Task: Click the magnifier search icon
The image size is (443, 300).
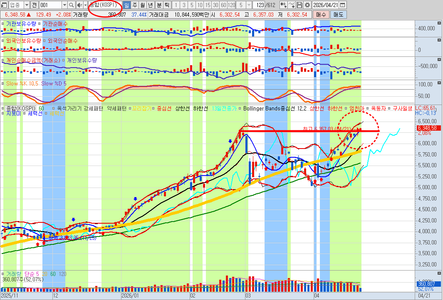Action: (x=71, y=5)
